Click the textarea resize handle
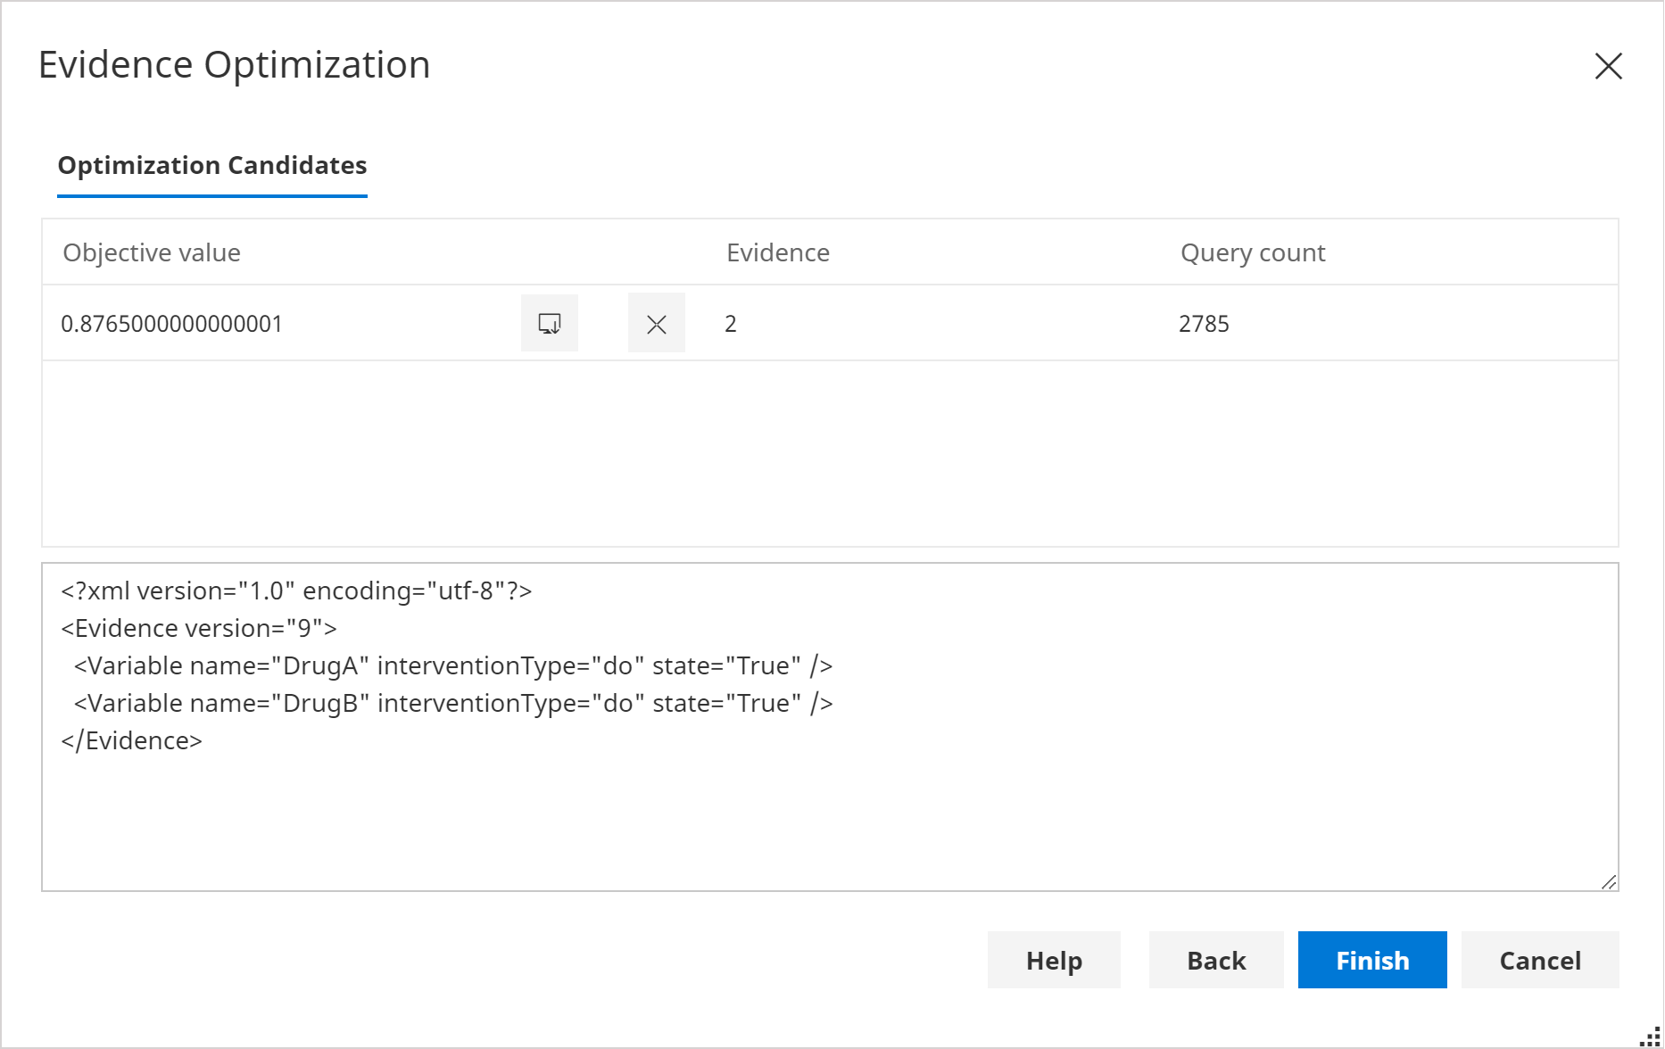This screenshot has width=1665, height=1049. tap(1608, 883)
